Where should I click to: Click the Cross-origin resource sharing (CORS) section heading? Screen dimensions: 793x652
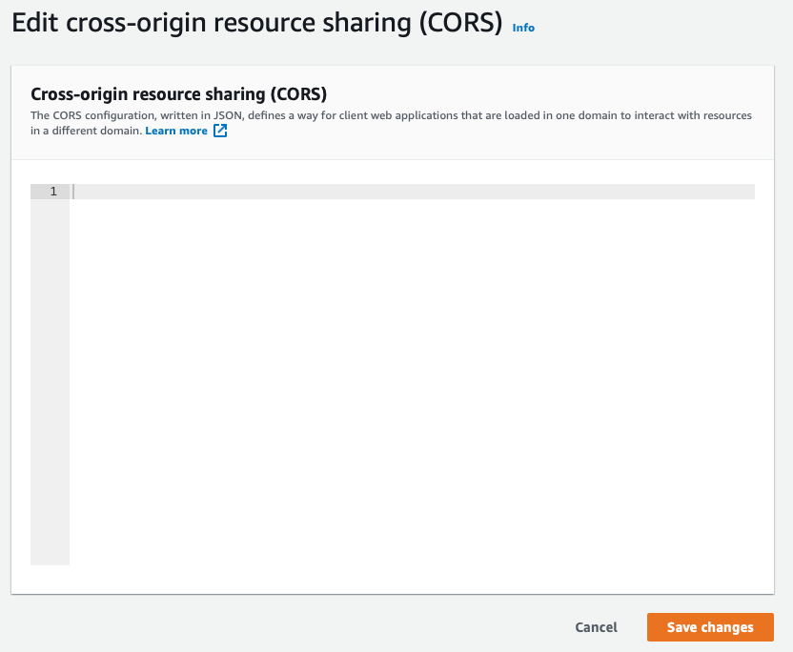pos(178,94)
